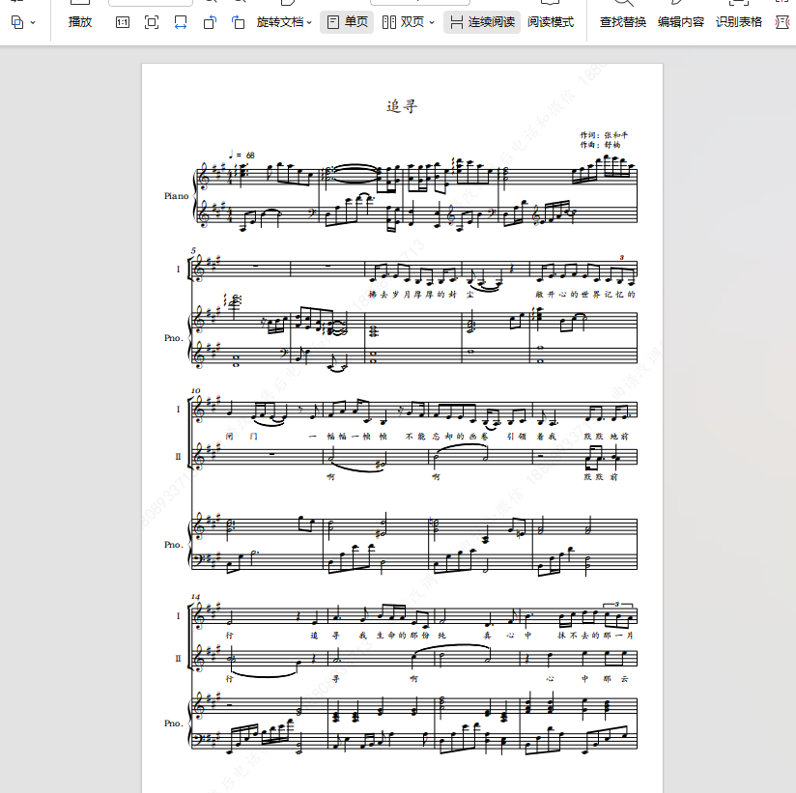Screen dimensions: 796x793
Task: Open the dropdown arrow beside the copy icon
Action: pyautogui.click(x=33, y=22)
